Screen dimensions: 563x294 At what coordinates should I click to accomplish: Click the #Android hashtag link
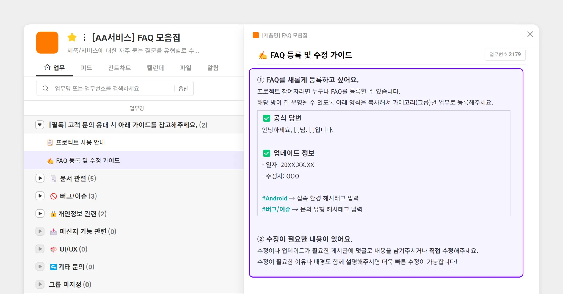coord(274,198)
